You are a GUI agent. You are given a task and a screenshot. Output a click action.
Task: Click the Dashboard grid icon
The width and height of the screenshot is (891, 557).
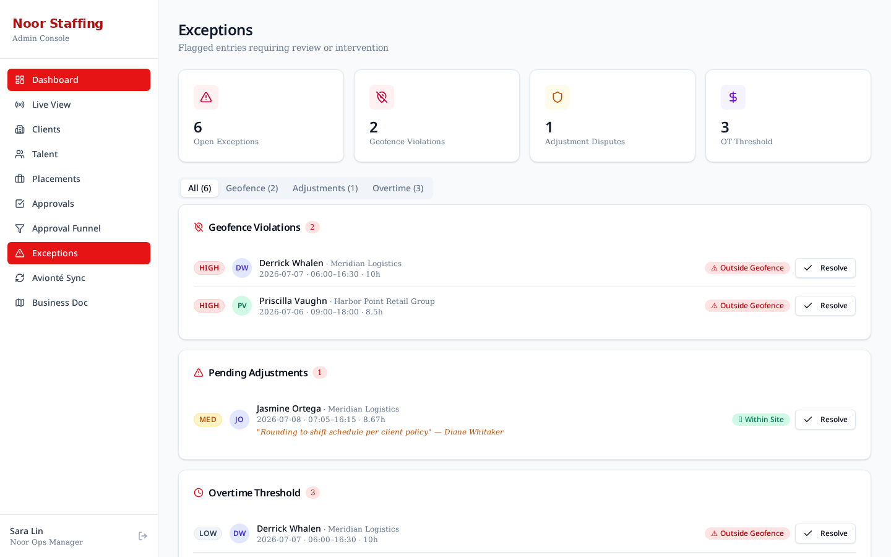(20, 80)
